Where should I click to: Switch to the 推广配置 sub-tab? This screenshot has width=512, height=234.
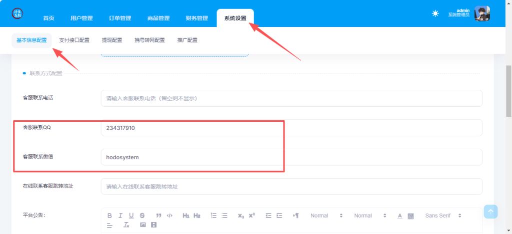point(187,40)
